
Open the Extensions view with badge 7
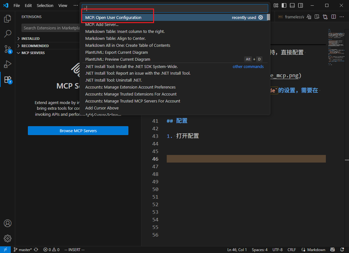8,79
